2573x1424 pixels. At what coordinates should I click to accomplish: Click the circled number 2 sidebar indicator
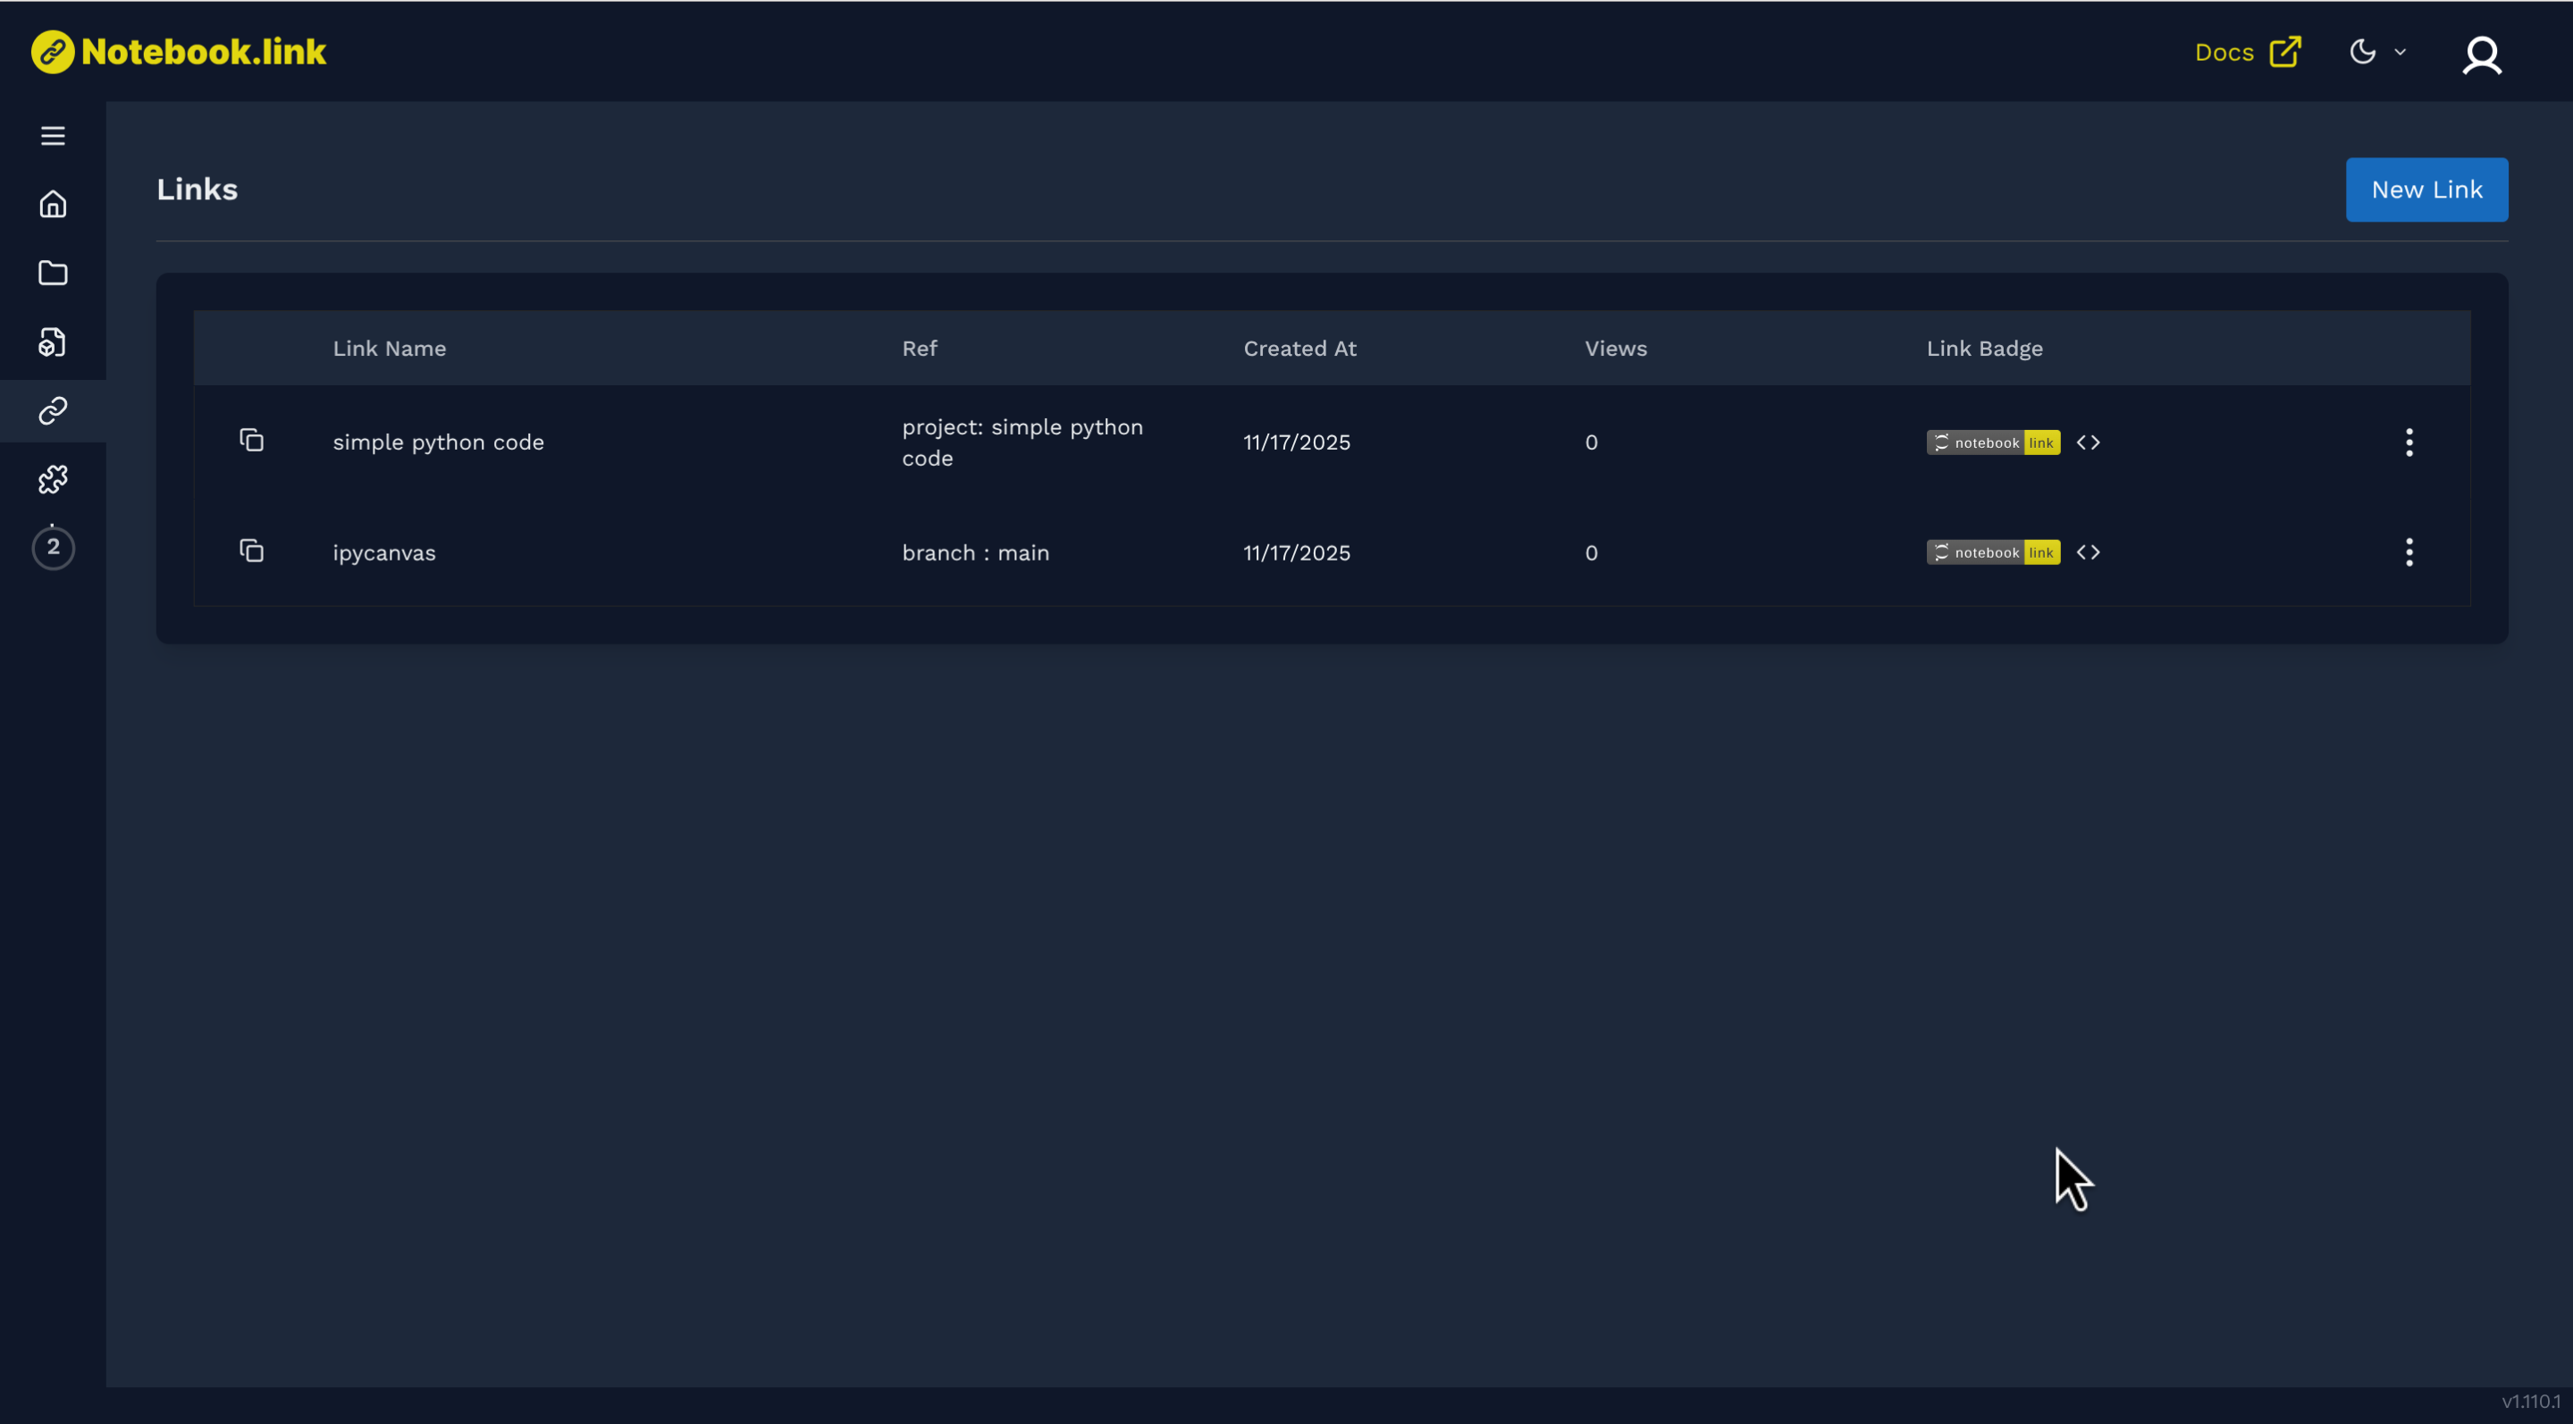(53, 548)
